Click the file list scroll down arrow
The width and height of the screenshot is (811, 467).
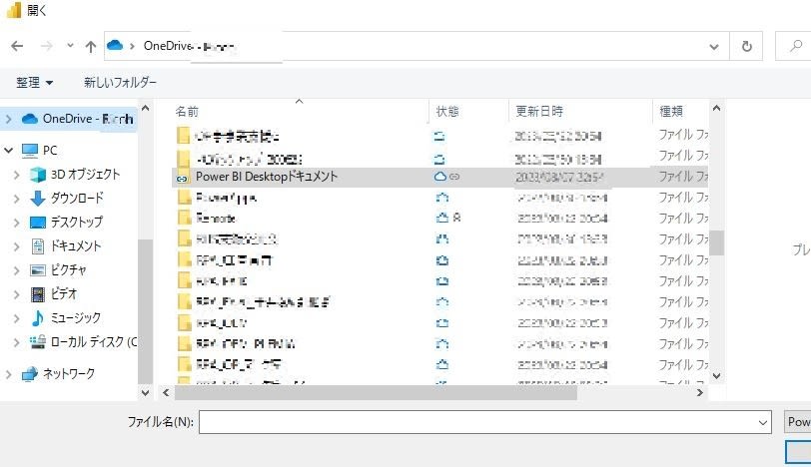pos(716,375)
